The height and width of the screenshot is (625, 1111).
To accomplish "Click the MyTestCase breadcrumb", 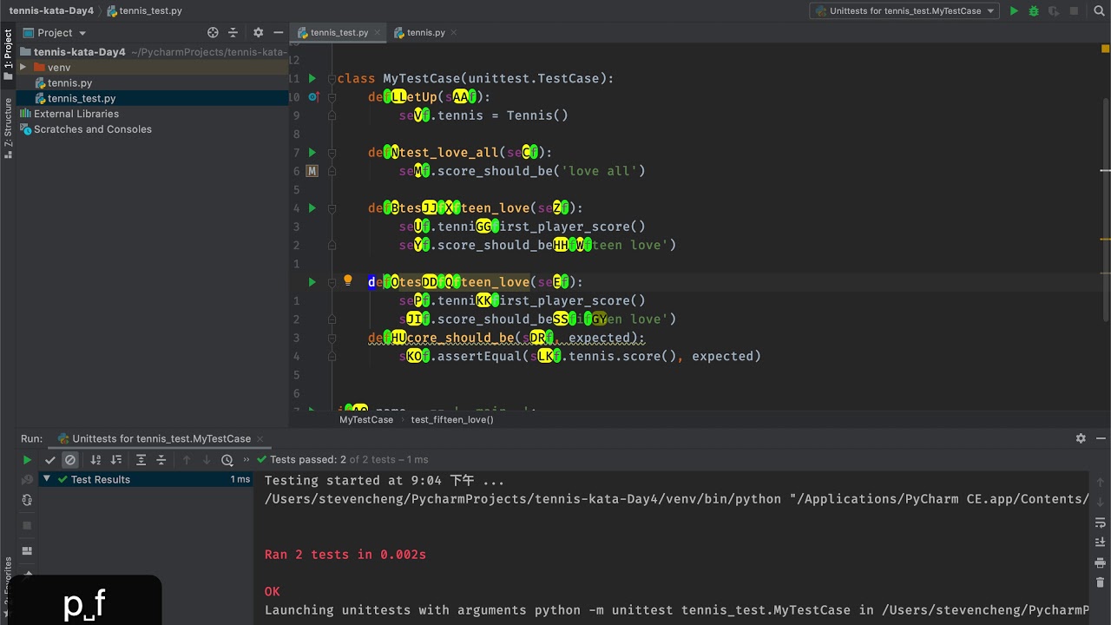I will click(366, 419).
